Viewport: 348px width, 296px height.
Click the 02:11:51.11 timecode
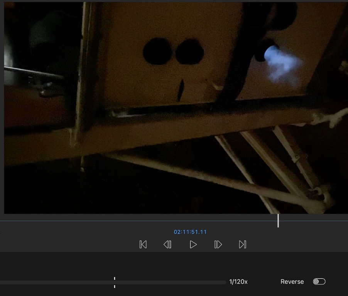point(190,232)
